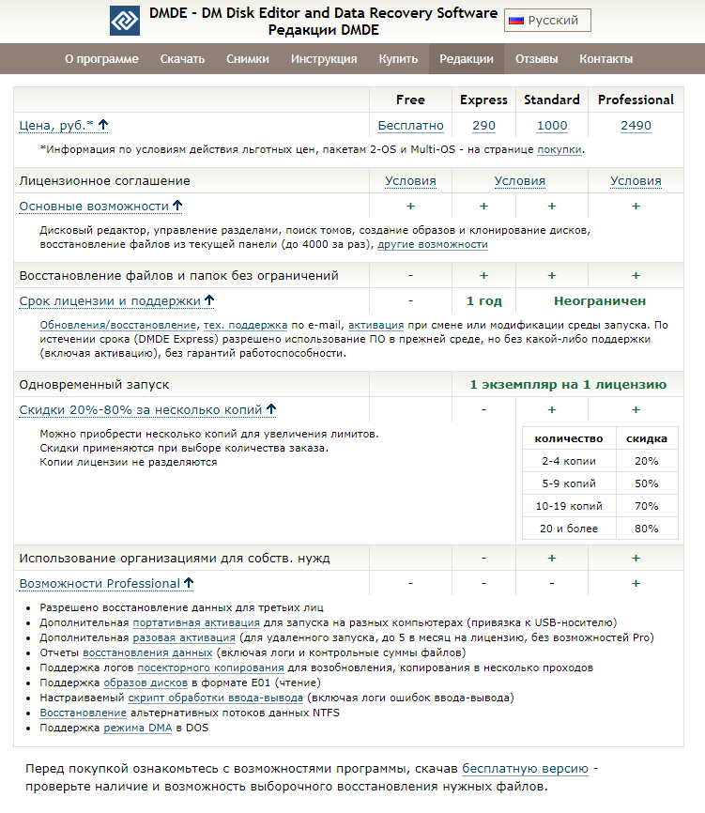
Task: Open the Русский language selector
Action: tap(547, 21)
